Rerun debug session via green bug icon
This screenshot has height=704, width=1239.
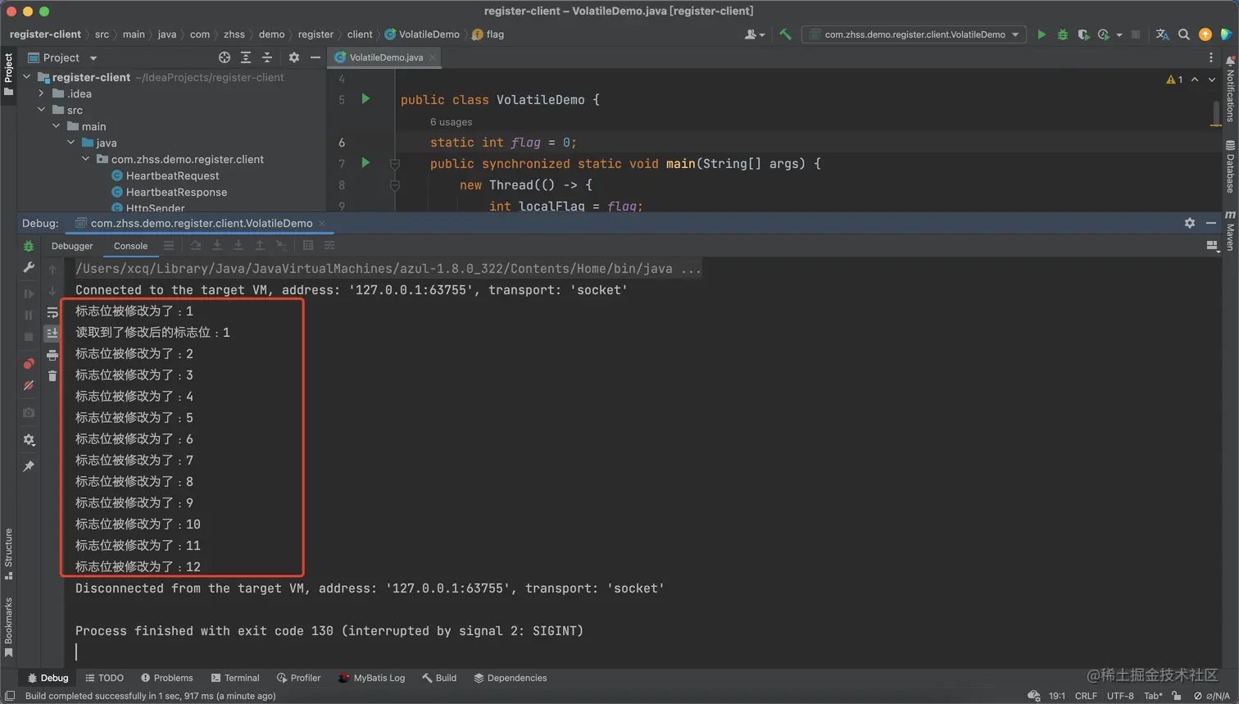[29, 246]
